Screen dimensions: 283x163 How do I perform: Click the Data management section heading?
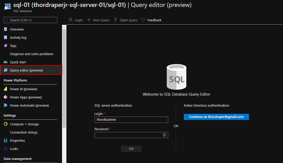tap(18, 159)
